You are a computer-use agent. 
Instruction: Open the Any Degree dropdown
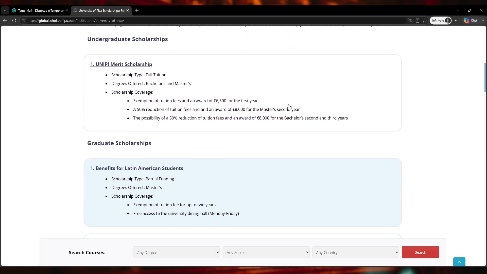(x=177, y=252)
